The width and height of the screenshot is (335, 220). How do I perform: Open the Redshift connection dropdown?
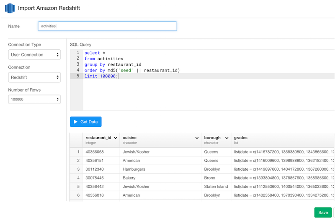tap(34, 77)
